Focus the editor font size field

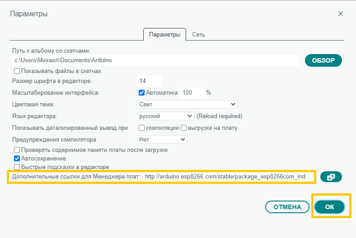pos(150,81)
